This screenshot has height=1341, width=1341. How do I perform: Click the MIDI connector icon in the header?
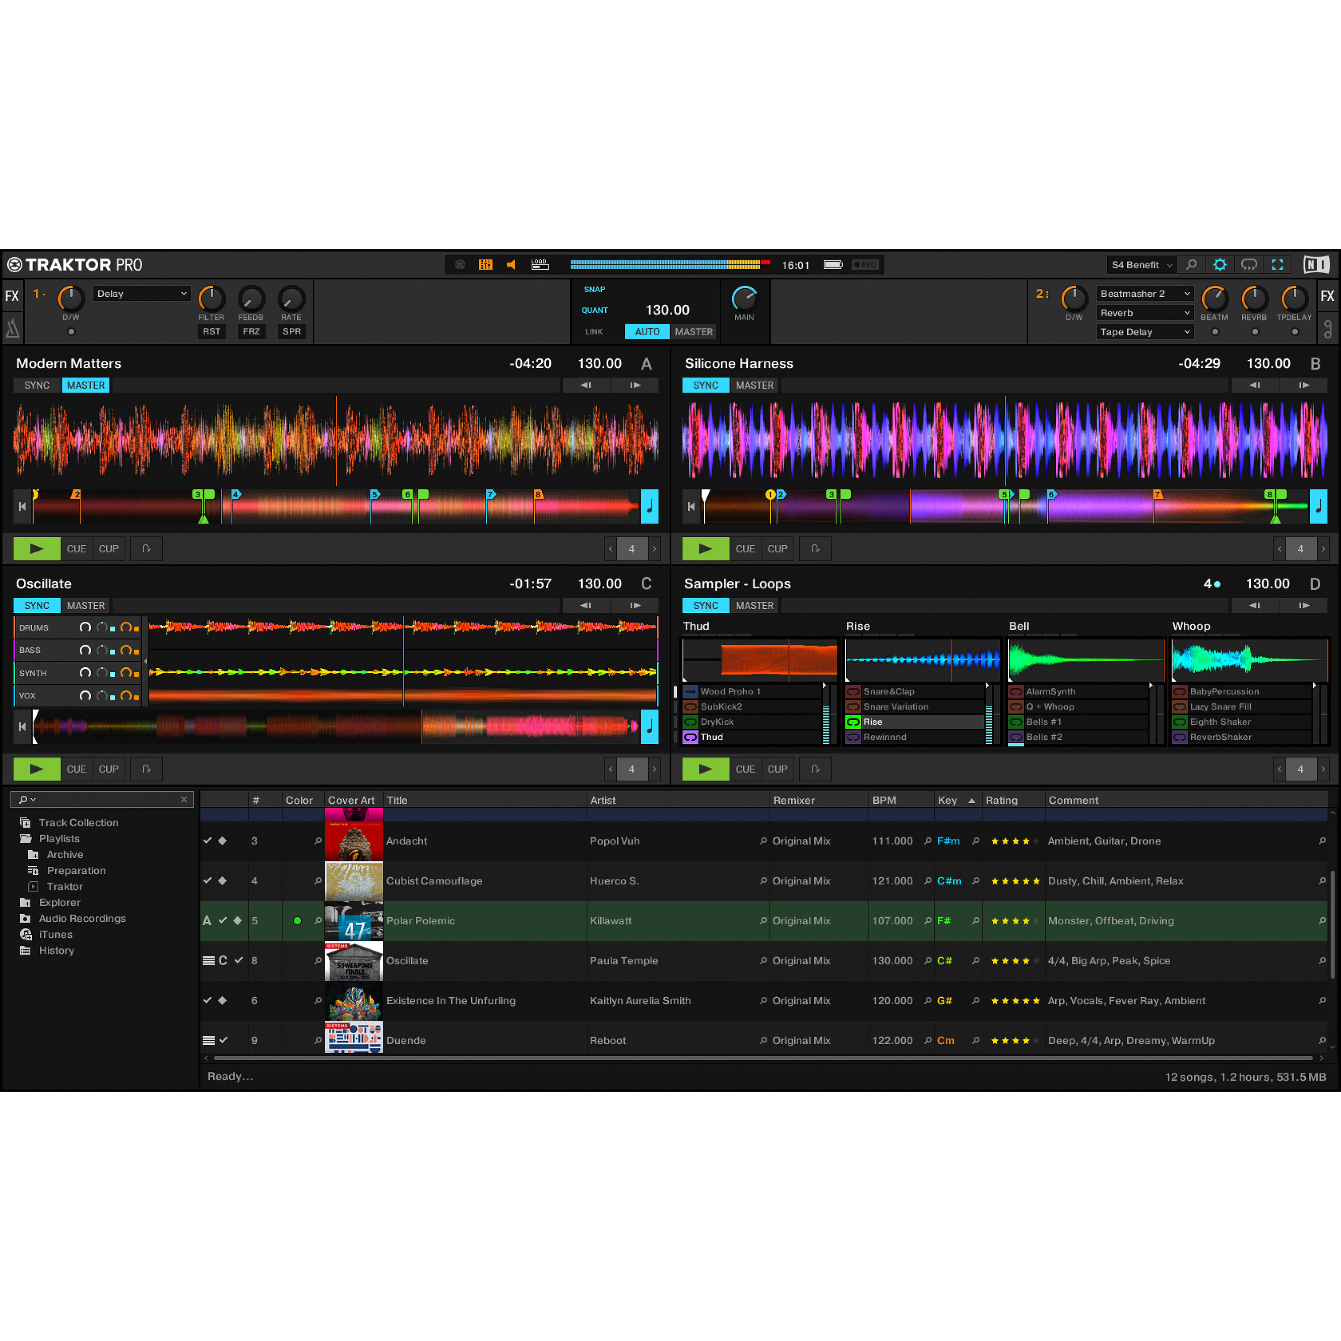[460, 265]
